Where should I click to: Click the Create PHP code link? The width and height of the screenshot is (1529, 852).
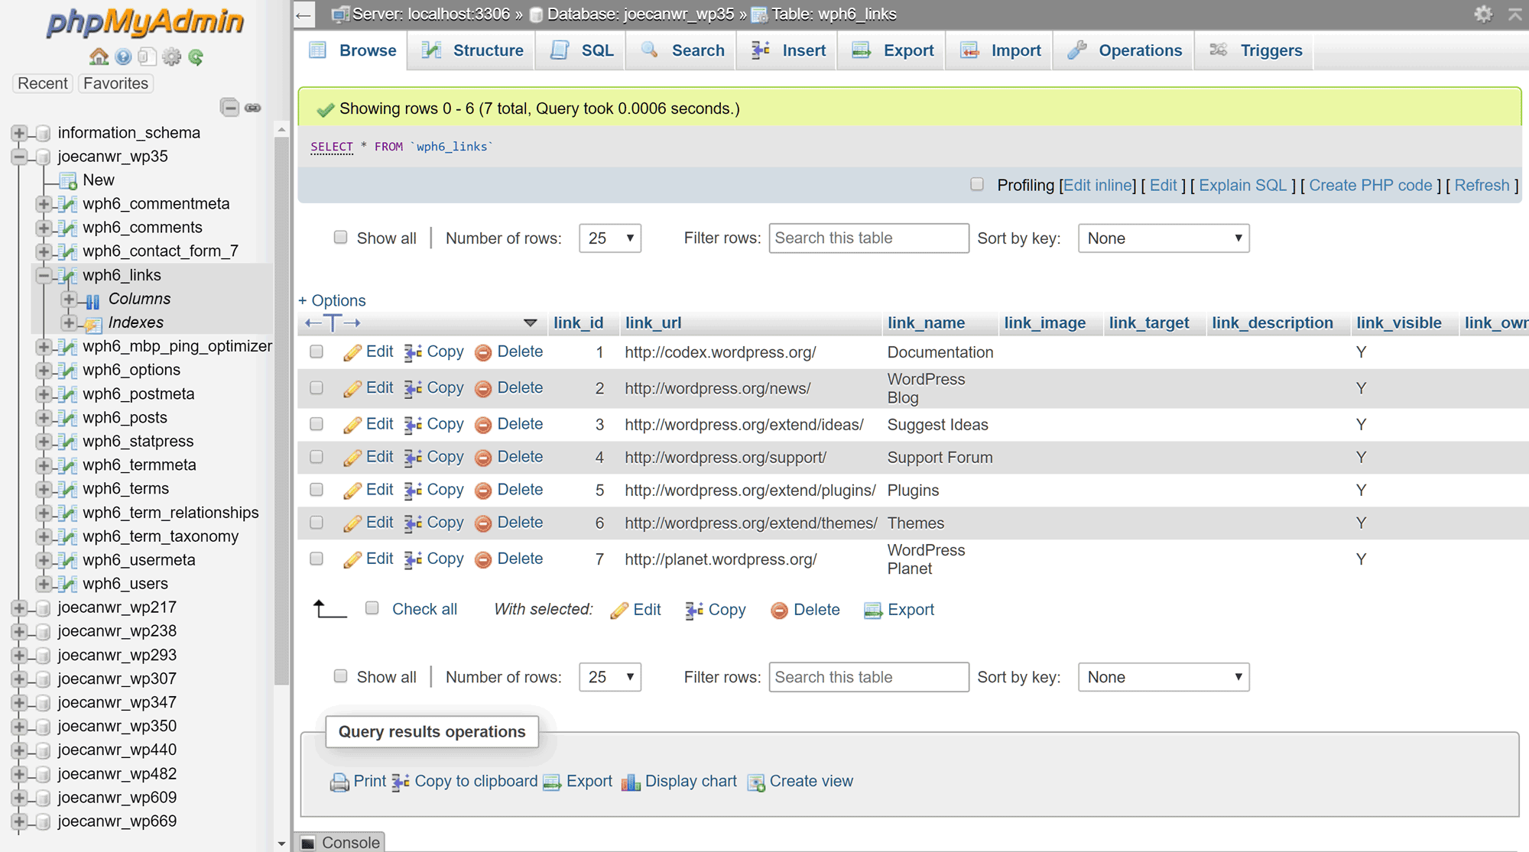[1371, 186]
